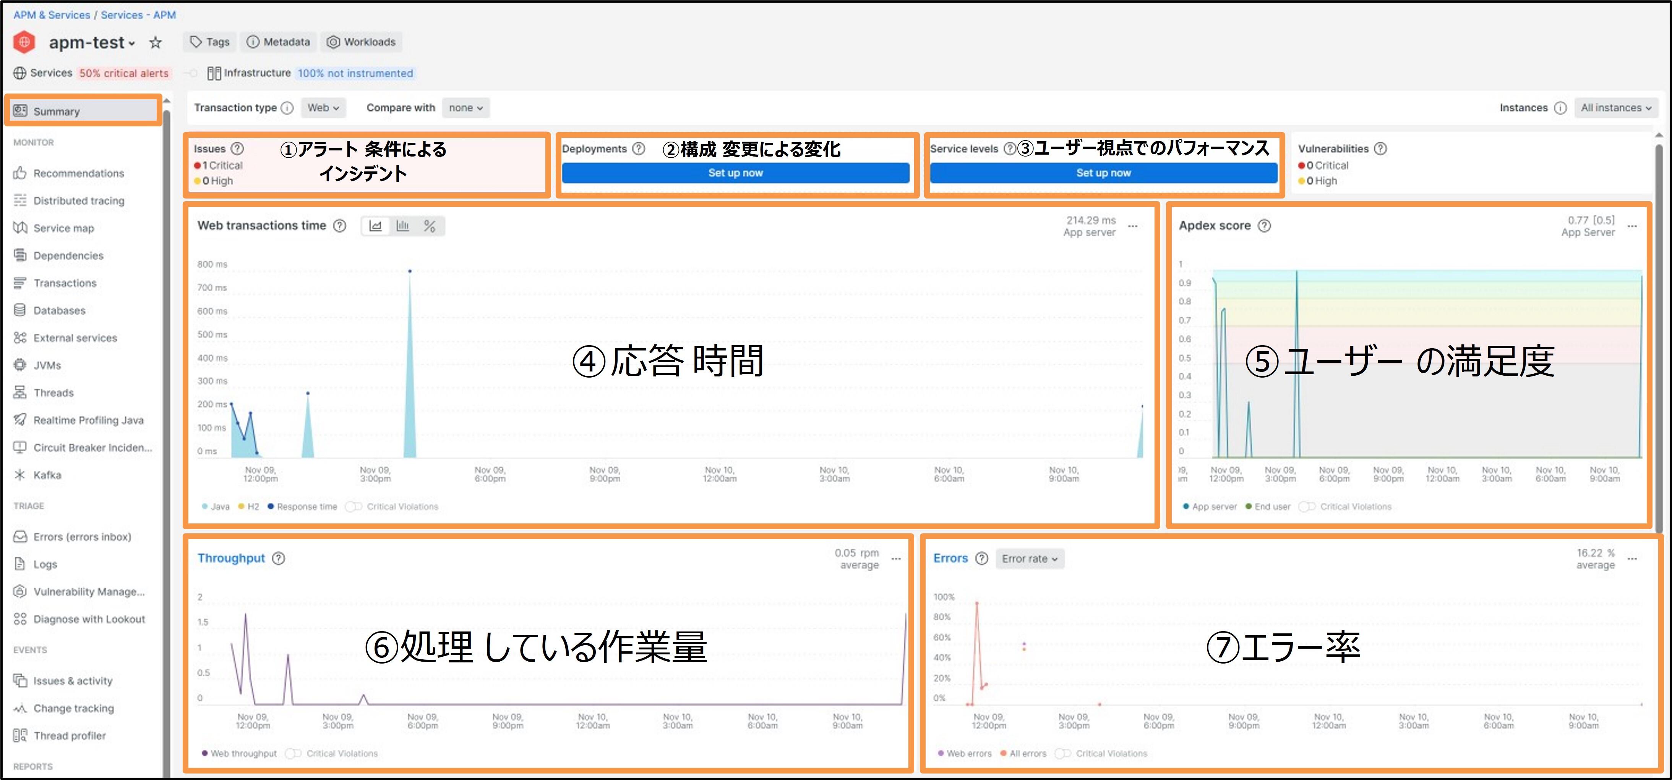Toggle Critical Violations on Apdex chart
Viewport: 1672px width, 780px height.
(1307, 506)
